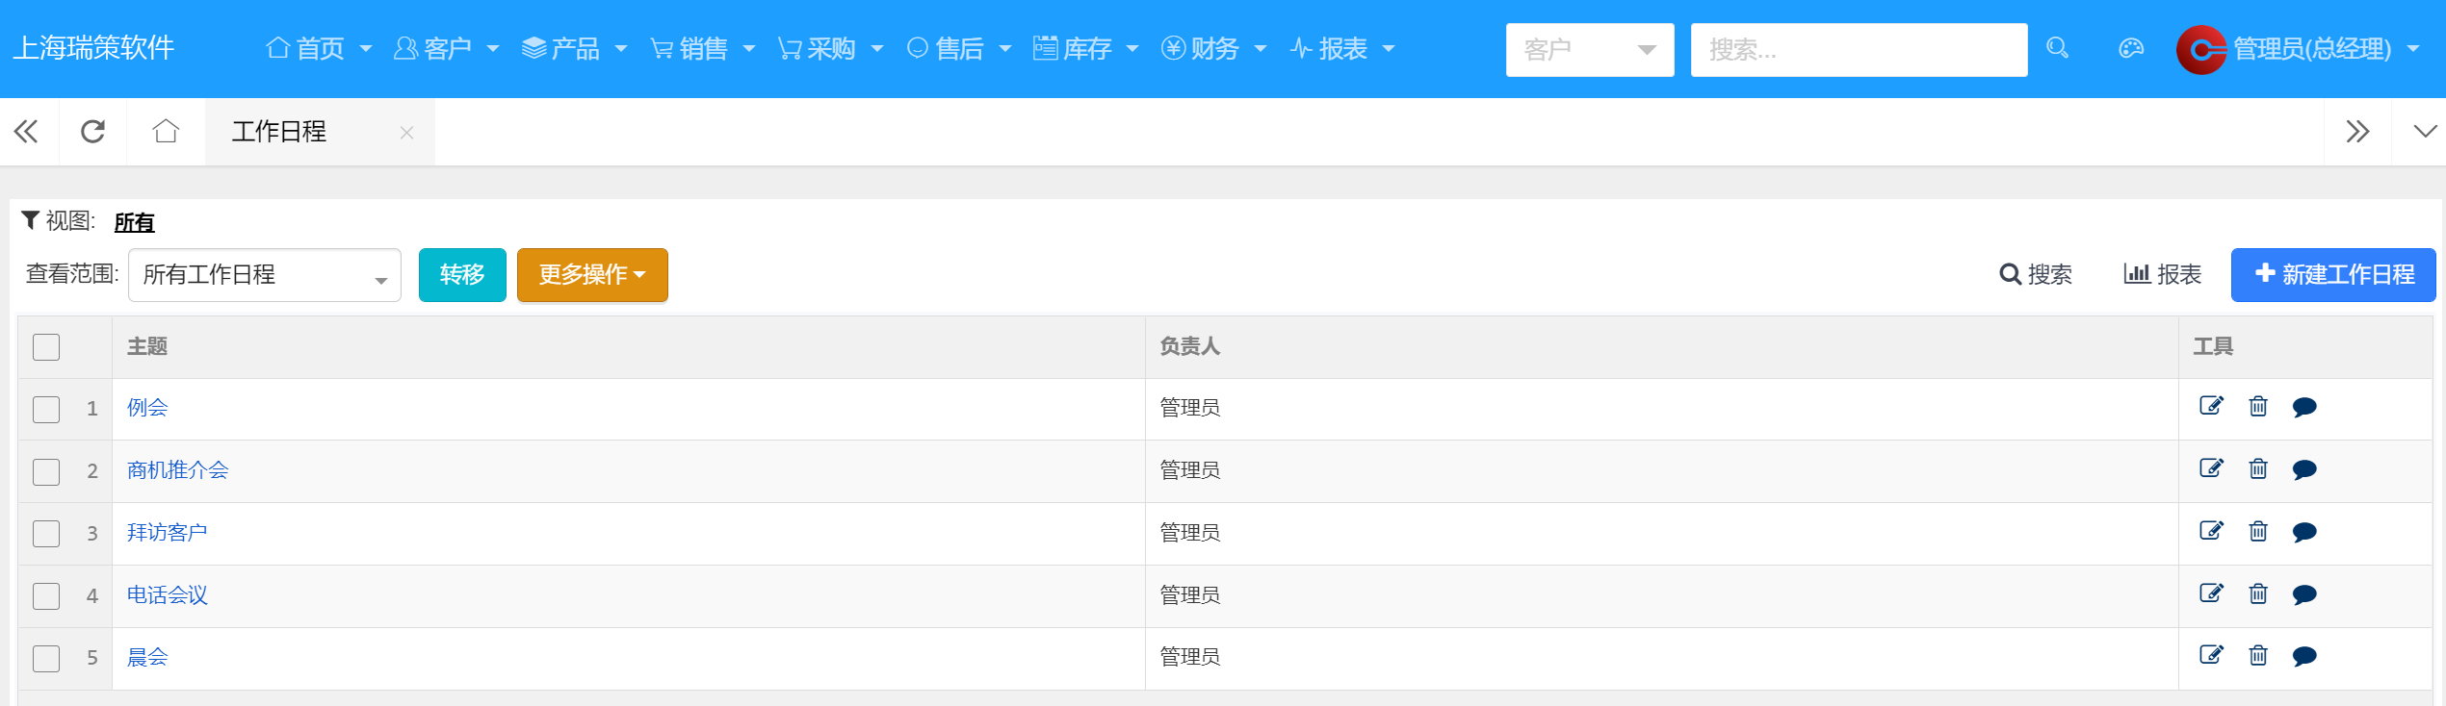Focus the 搜索... input field
This screenshot has height=706, width=2446.
[x=1859, y=49]
